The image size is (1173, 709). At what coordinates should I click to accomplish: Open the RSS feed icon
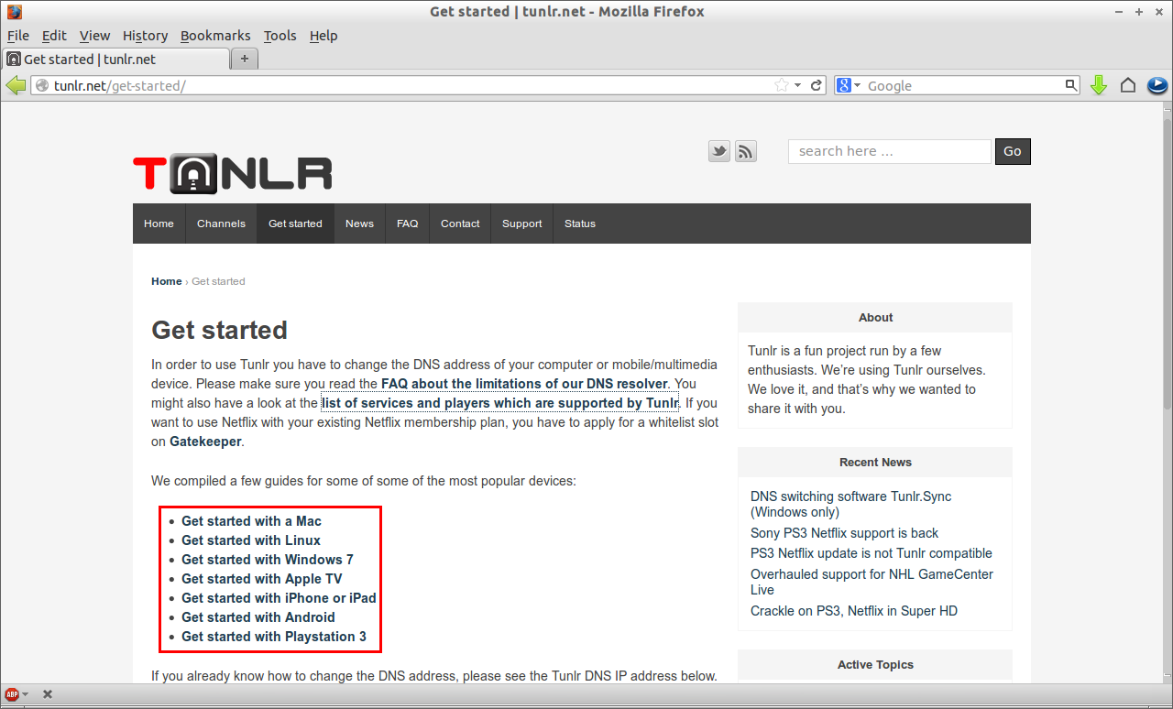pyautogui.click(x=746, y=152)
